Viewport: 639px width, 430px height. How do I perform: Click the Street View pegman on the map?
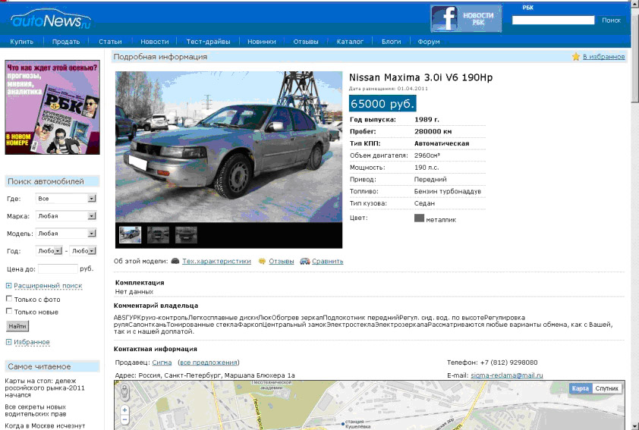(x=124, y=392)
